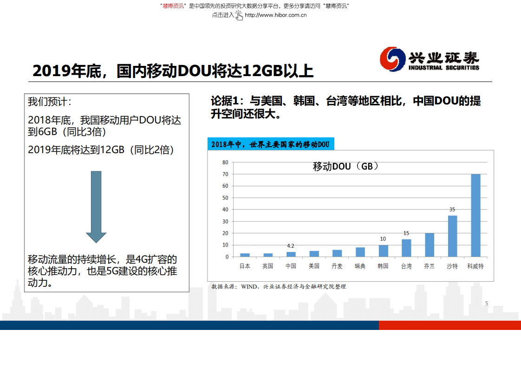Click the red 慧博资讯 brand mark
Image resolution: width=521 pixels, height=368 pixels.
tap(172, 6)
